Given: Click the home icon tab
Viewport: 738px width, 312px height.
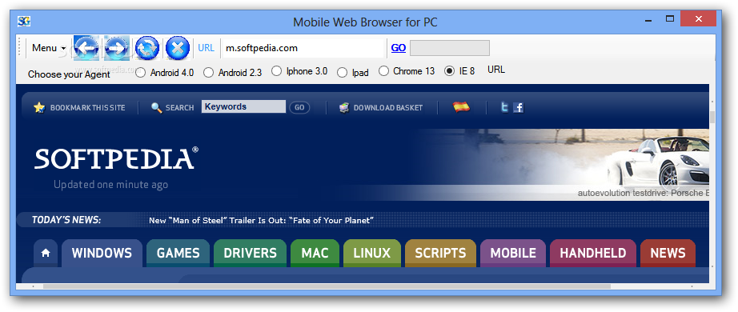Looking at the screenshot, I should click(x=46, y=253).
